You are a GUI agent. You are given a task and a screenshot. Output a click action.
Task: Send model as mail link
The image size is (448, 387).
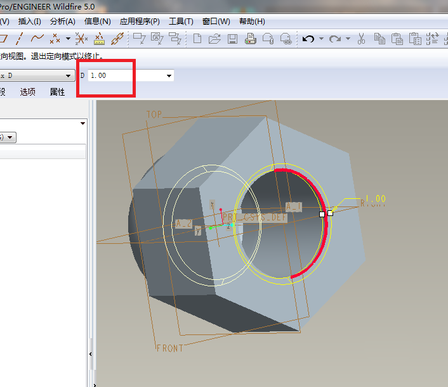[286, 39]
